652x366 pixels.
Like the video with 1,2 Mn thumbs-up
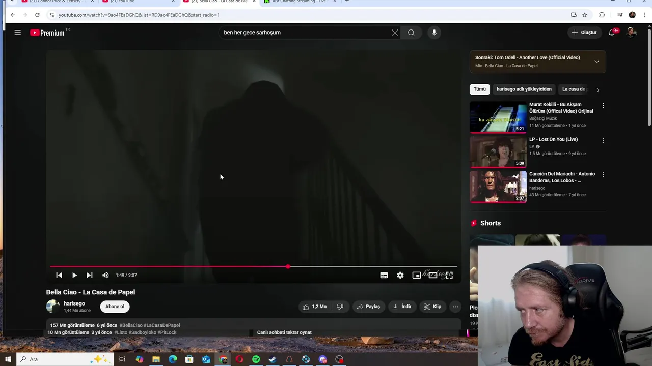pos(314,307)
